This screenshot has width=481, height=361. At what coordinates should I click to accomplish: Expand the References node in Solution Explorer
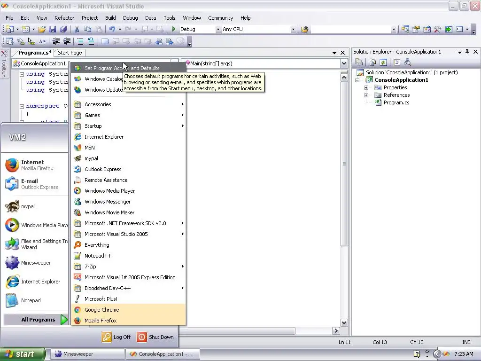click(x=366, y=95)
